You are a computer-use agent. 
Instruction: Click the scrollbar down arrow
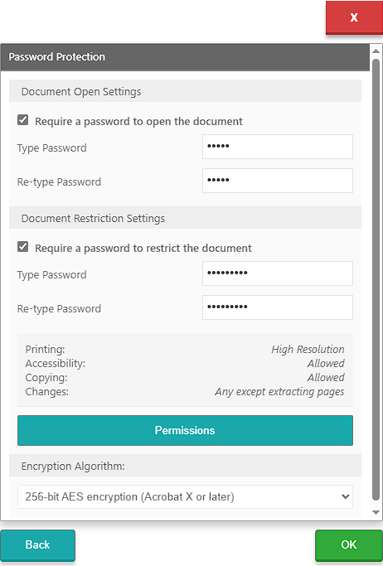coord(376,513)
